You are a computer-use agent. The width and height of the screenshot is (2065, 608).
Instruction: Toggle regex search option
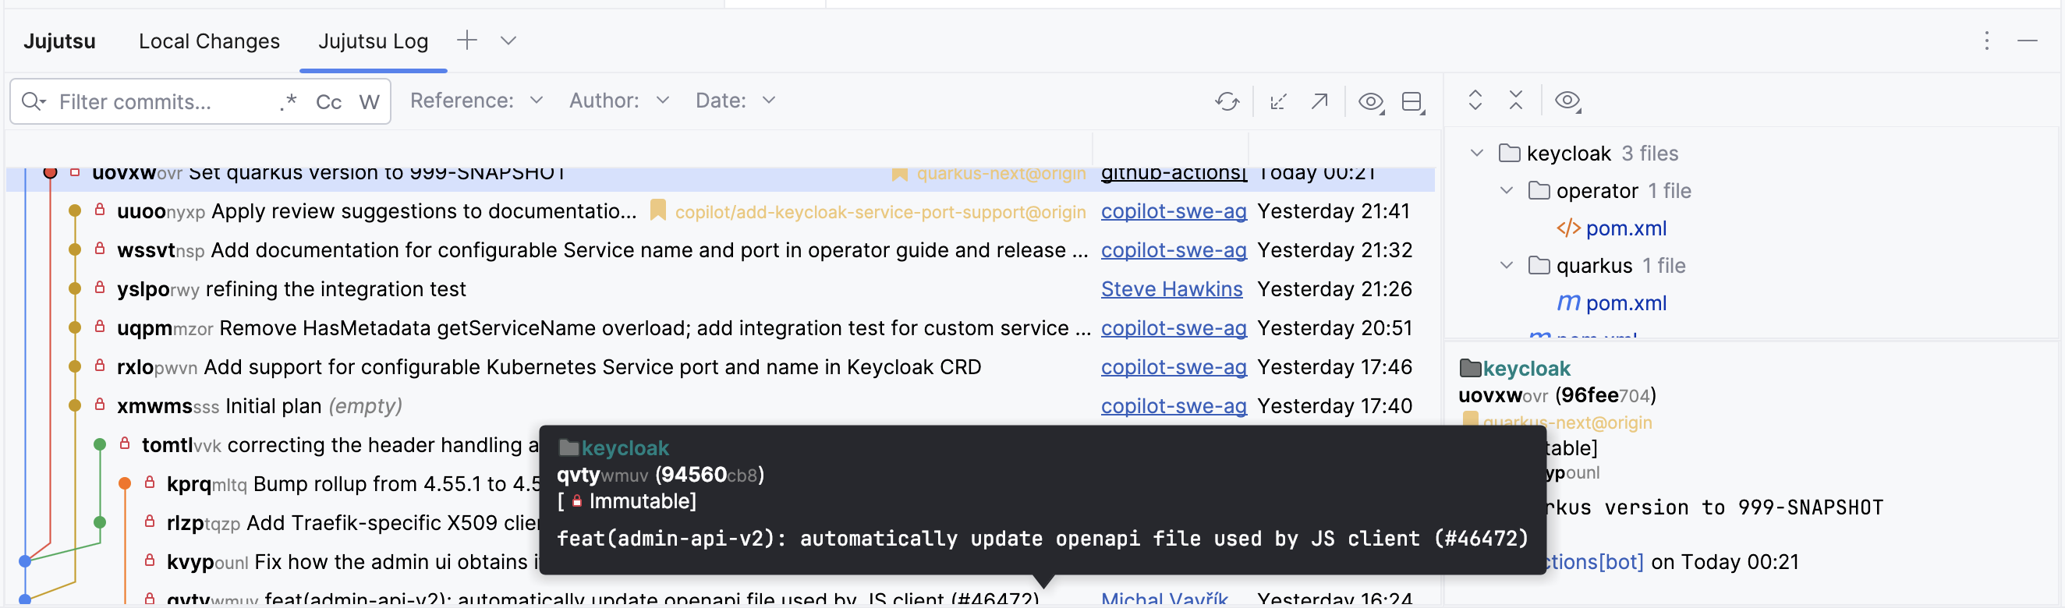[x=289, y=102]
